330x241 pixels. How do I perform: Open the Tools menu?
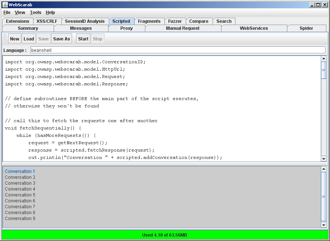(36, 13)
